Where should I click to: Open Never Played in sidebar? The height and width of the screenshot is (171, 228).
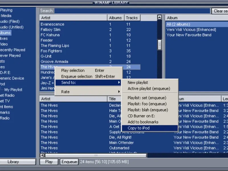10,56
